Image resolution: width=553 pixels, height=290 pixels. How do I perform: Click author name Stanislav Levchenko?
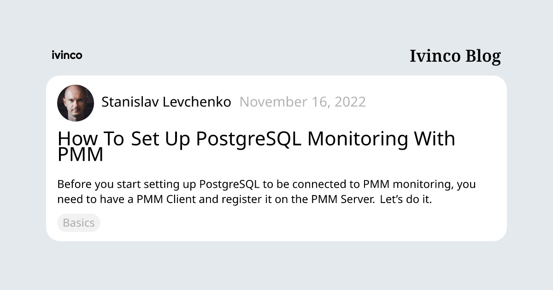coord(166,102)
